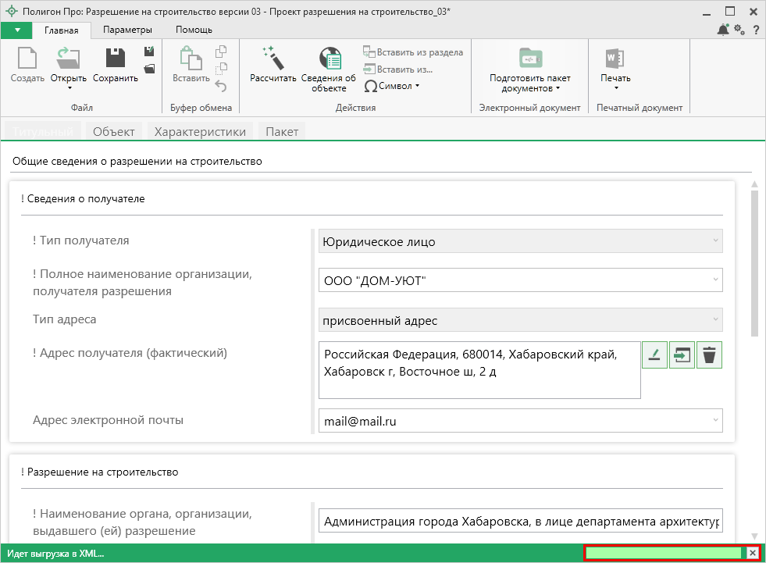Viewport: 766px width, 563px height.
Task: Click the Сохранить floppy disk icon
Action: (116, 59)
